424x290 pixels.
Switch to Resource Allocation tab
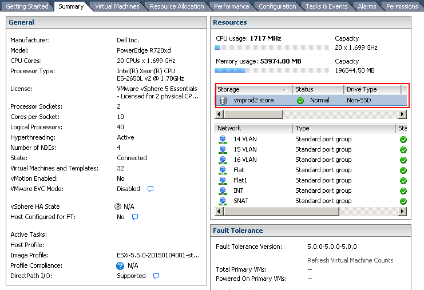coord(177,6)
